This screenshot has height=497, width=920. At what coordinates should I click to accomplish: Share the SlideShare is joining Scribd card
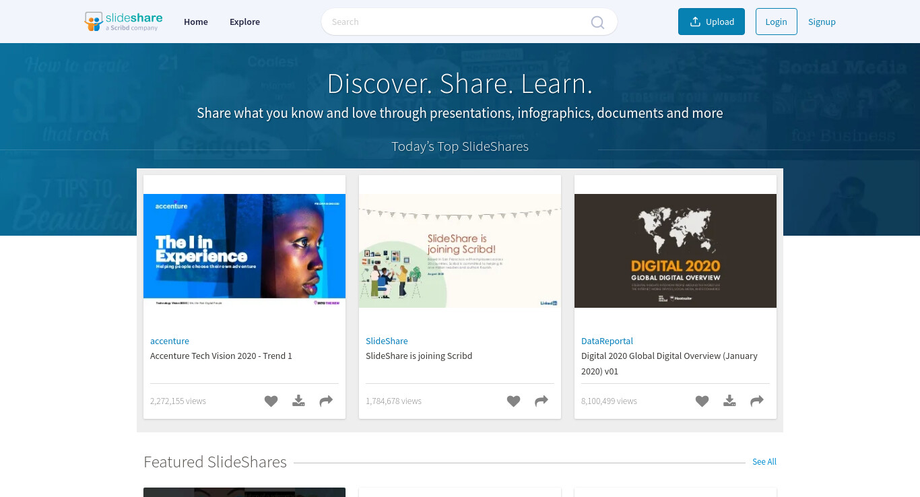pyautogui.click(x=541, y=401)
